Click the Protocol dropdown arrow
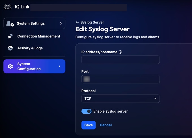The height and width of the screenshot is (138, 192). [155, 98]
